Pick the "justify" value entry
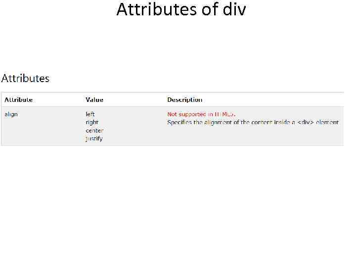This screenshot has height=267, width=356. [x=94, y=139]
